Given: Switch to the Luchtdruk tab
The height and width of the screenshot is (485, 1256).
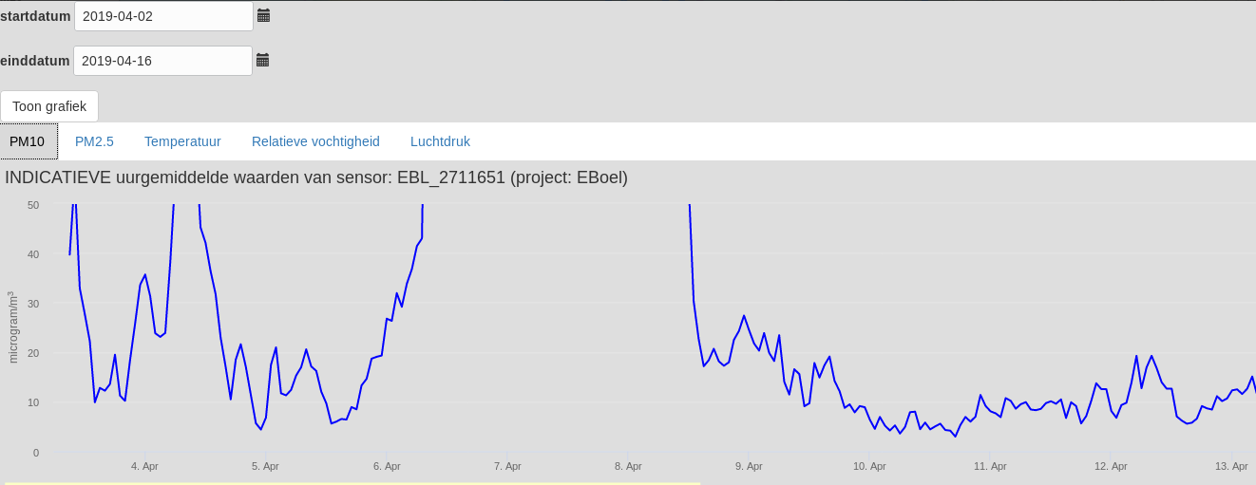Looking at the screenshot, I should 440,141.
